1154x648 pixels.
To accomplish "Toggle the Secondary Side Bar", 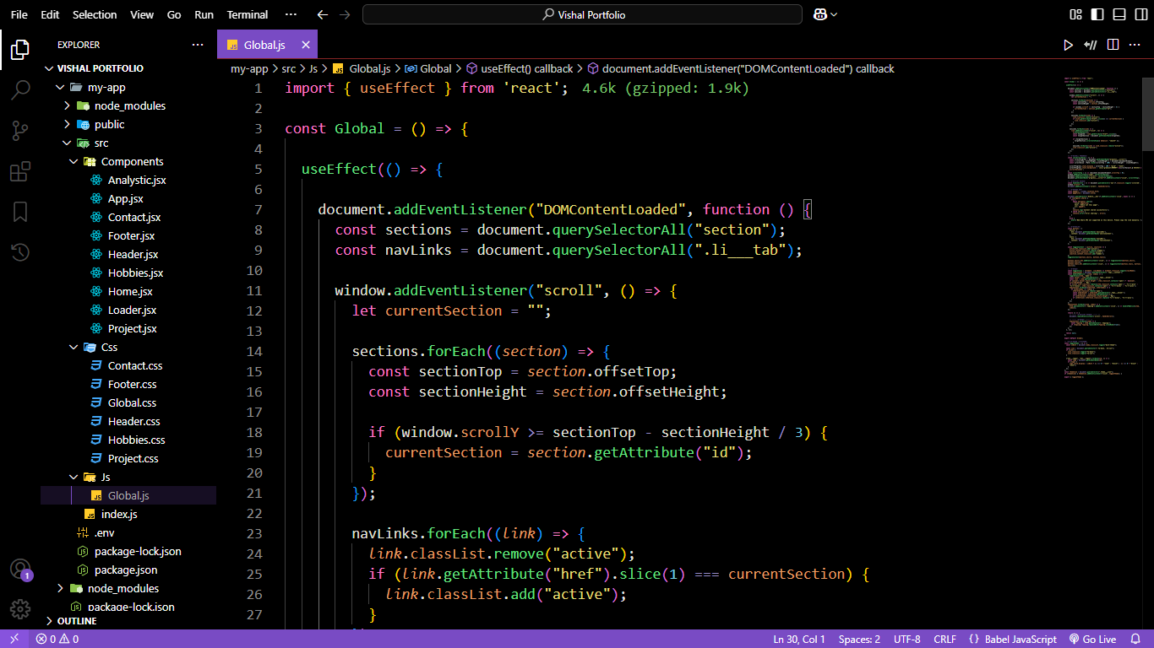I will coord(1140,14).
